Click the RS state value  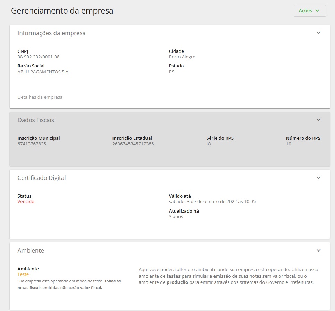point(171,72)
